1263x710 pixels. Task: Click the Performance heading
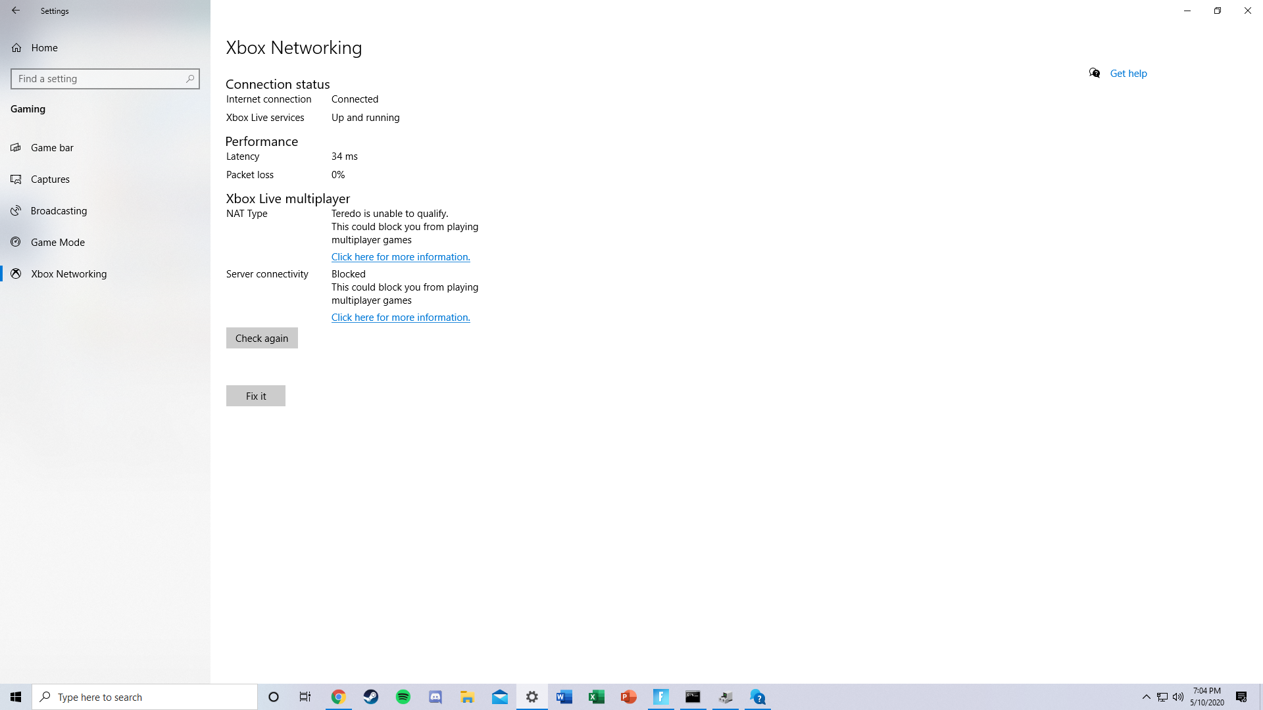pyautogui.click(x=262, y=141)
